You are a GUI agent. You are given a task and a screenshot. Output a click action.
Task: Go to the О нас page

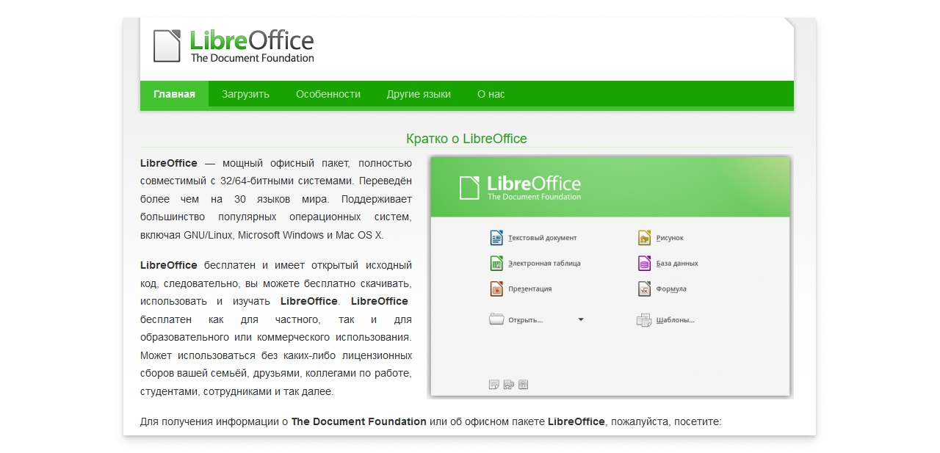491,94
